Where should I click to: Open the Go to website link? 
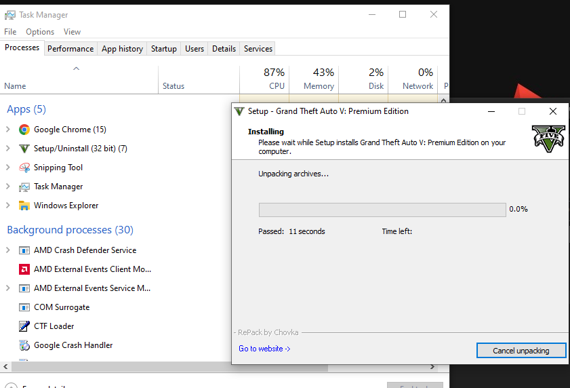[x=264, y=349]
